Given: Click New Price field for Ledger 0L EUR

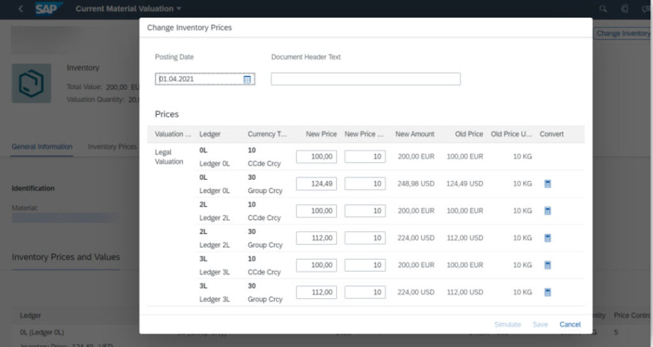Looking at the screenshot, I should [x=316, y=156].
